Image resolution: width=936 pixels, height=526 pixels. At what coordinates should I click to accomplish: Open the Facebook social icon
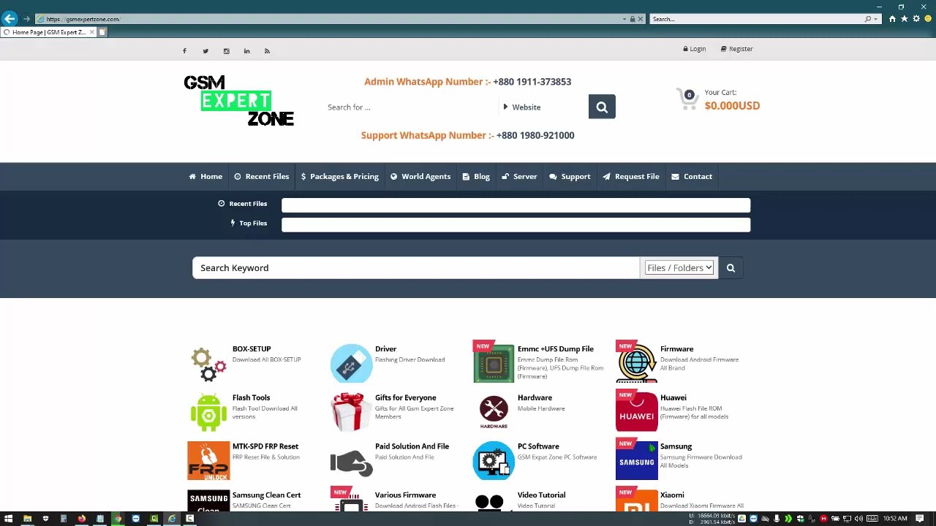(184, 51)
